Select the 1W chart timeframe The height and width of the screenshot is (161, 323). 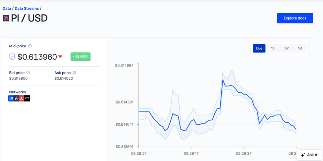click(x=286, y=48)
